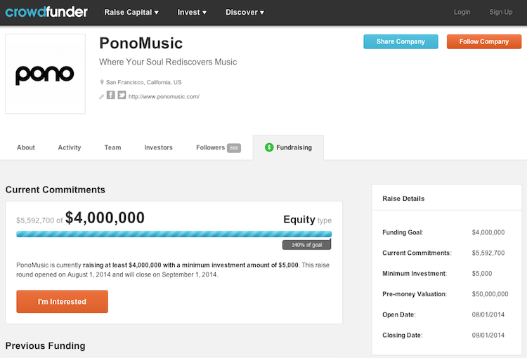This screenshot has width=527, height=358.
Task: Click the pono company logo image
Action: (46, 74)
